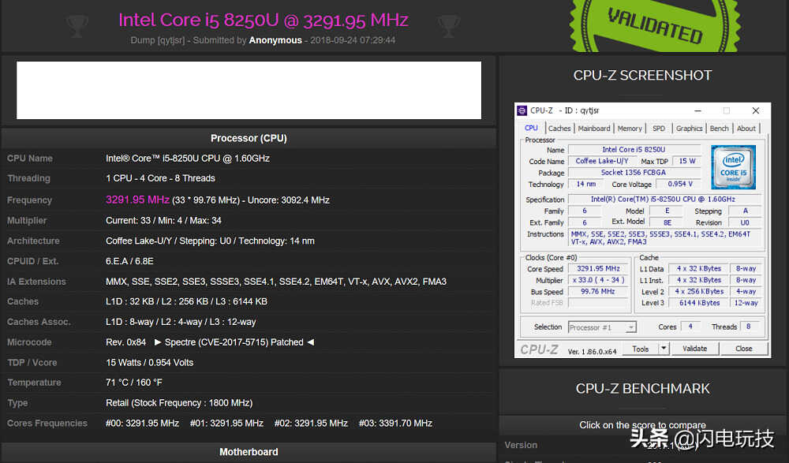
Task: Click the Close button in CPU-Z
Action: [744, 349]
